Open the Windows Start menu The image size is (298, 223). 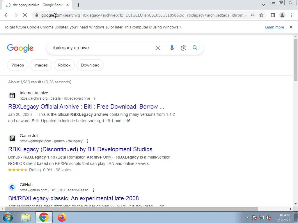[8, 217]
